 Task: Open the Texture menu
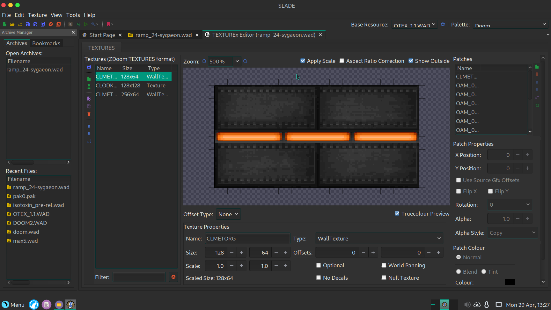coord(37,15)
